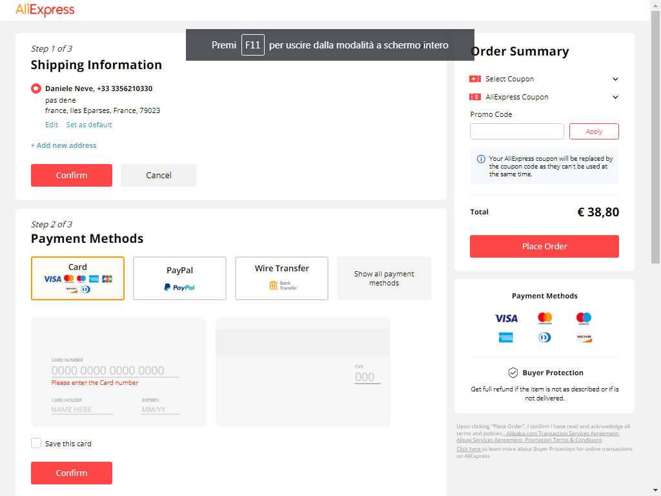
Task: Cancel shipping information changes
Action: 159,175
